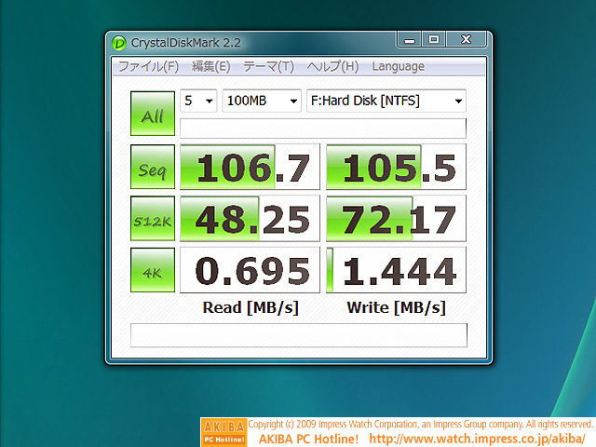This screenshot has width=596, height=447.
Task: Start the 512K random benchmark
Action: click(x=153, y=218)
